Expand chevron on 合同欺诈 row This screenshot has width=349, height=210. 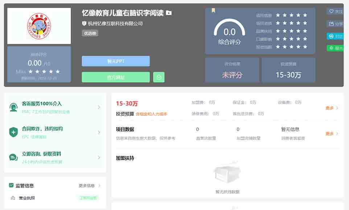pyautogui.click(x=99, y=133)
